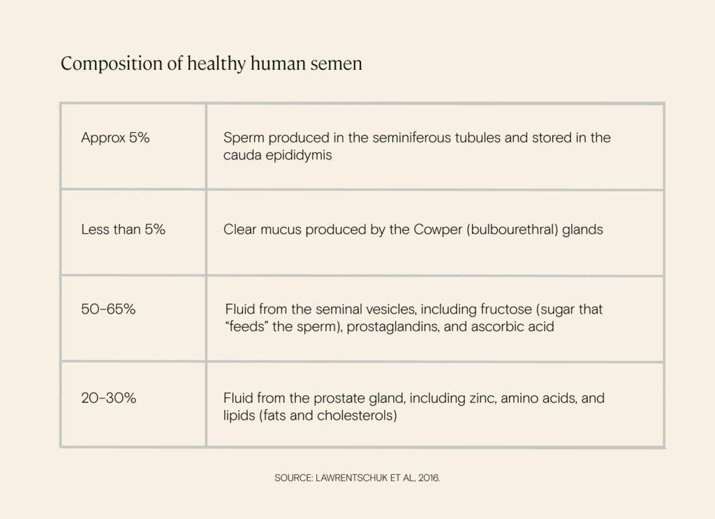Click the seminiferous tubules description text
The width and height of the screenshot is (715, 519).
click(417, 146)
